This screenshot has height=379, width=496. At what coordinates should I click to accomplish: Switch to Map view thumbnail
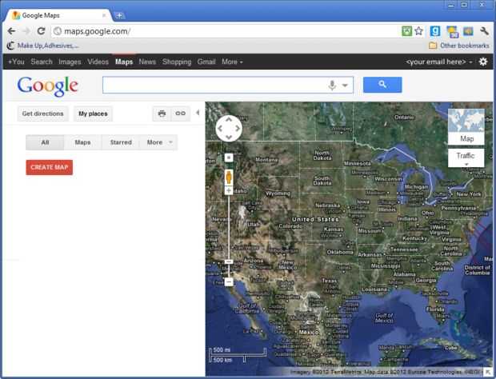pyautogui.click(x=466, y=127)
